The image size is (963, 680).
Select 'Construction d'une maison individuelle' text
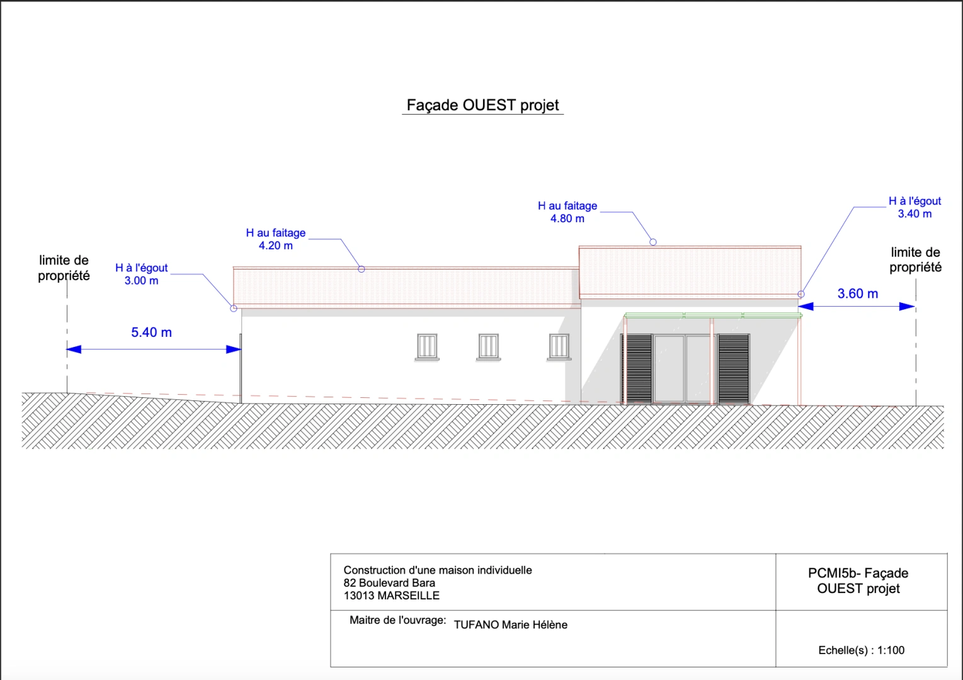click(438, 570)
